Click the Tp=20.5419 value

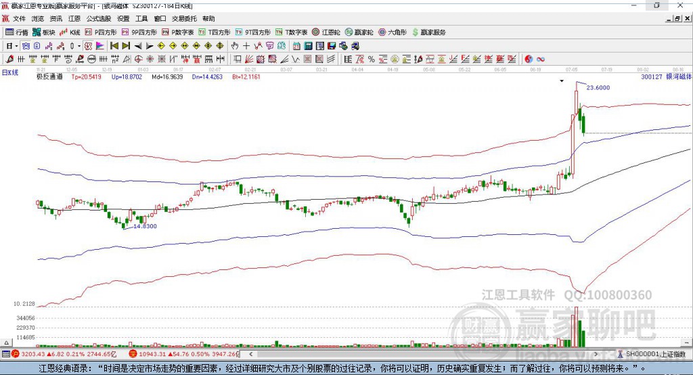(86, 76)
